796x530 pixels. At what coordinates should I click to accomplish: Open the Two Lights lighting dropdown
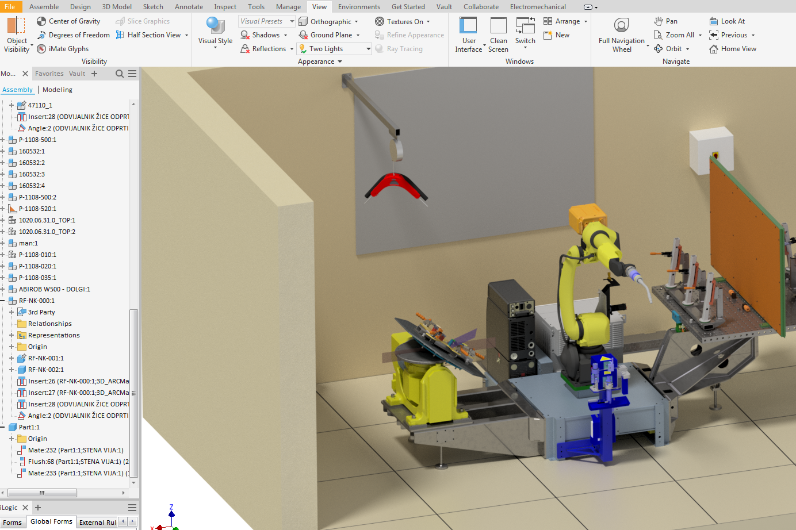tap(368, 49)
